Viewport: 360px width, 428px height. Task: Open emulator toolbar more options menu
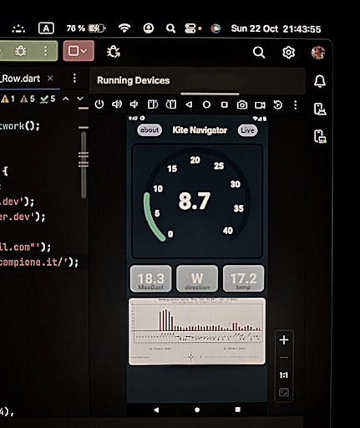pos(296,105)
